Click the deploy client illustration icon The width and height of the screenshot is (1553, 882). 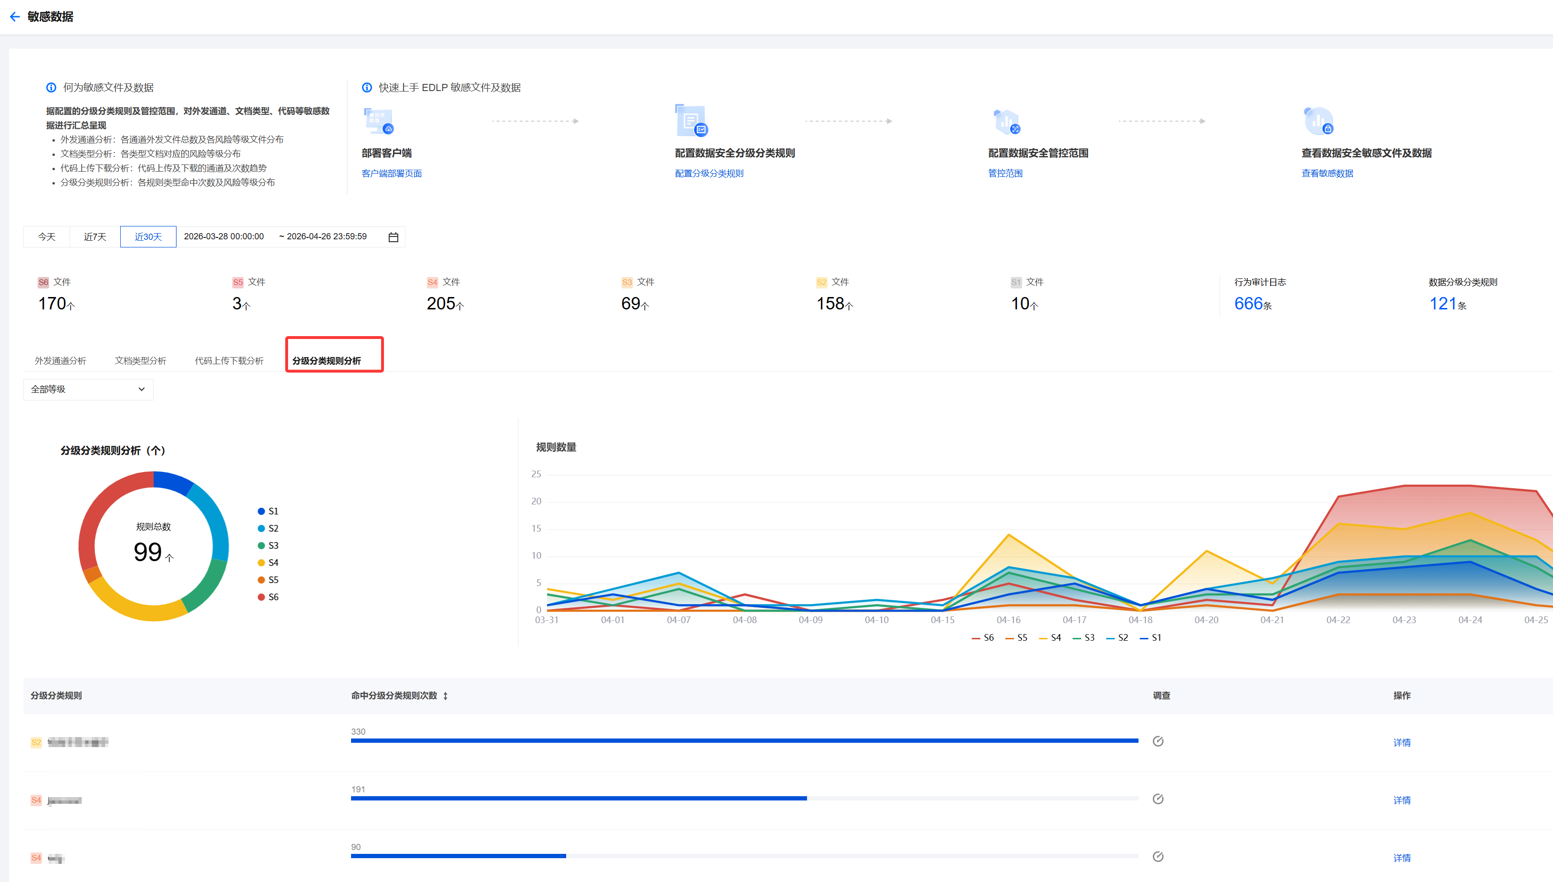(x=379, y=121)
